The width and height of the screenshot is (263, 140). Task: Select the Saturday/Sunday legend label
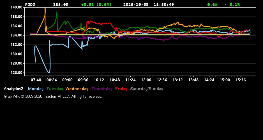click(x=147, y=89)
